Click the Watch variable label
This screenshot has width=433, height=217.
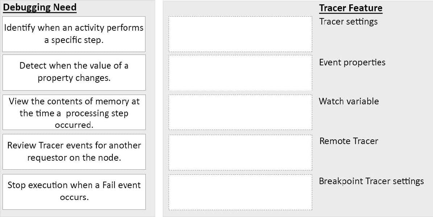pyautogui.click(x=349, y=101)
